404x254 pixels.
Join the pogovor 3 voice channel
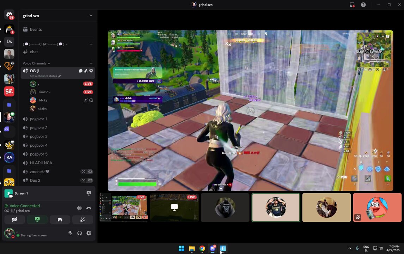(58, 137)
